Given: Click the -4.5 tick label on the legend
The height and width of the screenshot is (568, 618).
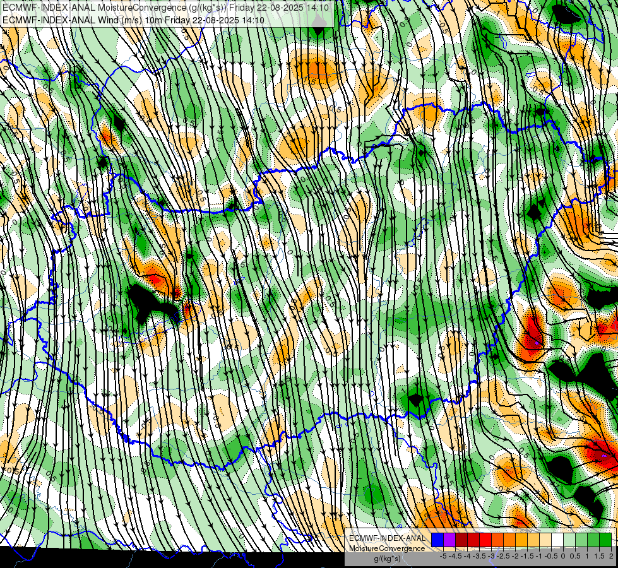Looking at the screenshot, I should (x=456, y=556).
